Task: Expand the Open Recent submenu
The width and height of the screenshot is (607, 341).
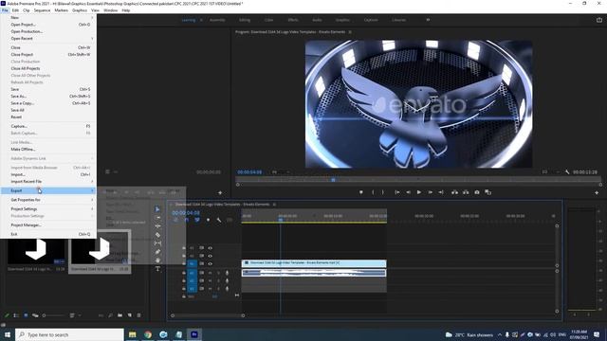Action: coord(48,38)
